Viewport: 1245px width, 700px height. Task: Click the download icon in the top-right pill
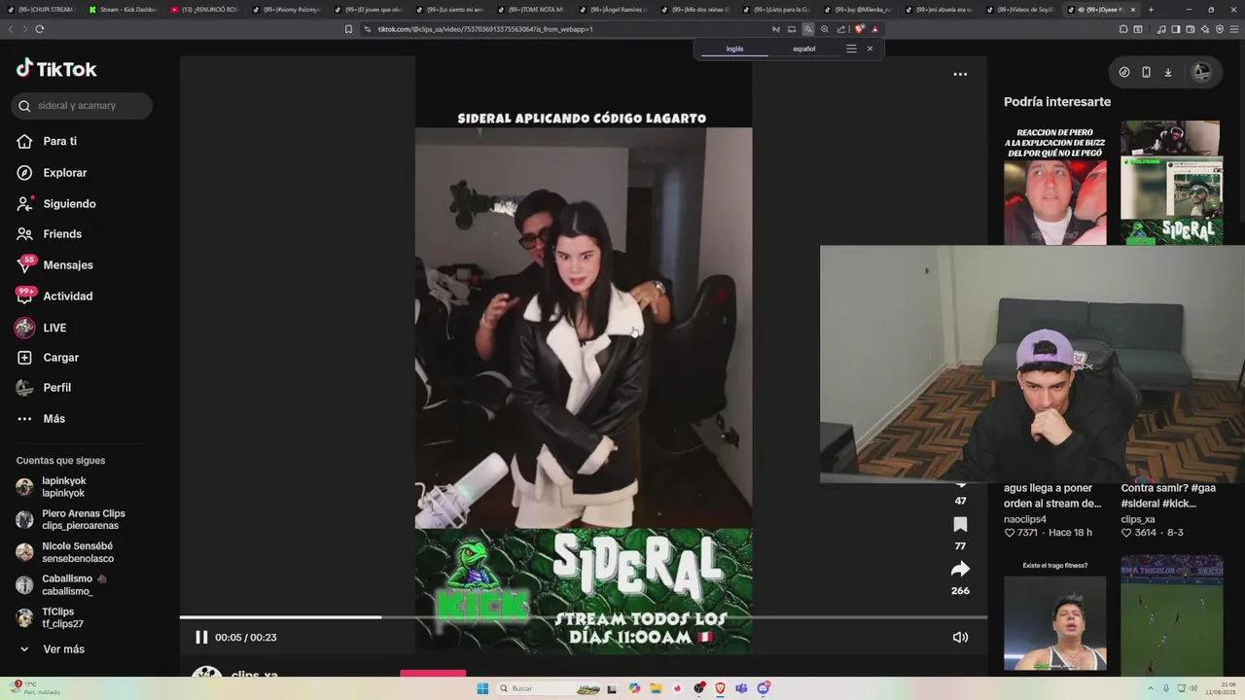(x=1168, y=72)
